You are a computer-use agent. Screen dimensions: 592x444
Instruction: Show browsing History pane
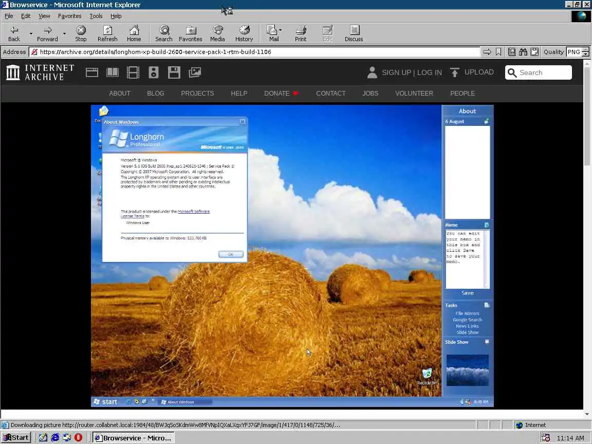244,33
